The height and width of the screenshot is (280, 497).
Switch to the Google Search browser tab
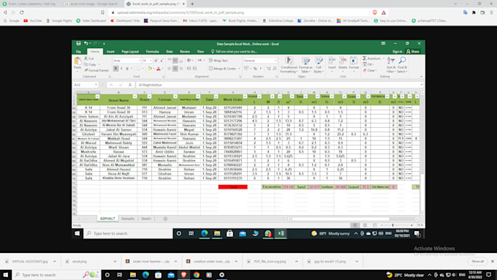click(91, 4)
